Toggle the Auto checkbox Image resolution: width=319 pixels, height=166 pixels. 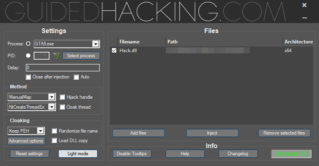[x=76, y=77]
